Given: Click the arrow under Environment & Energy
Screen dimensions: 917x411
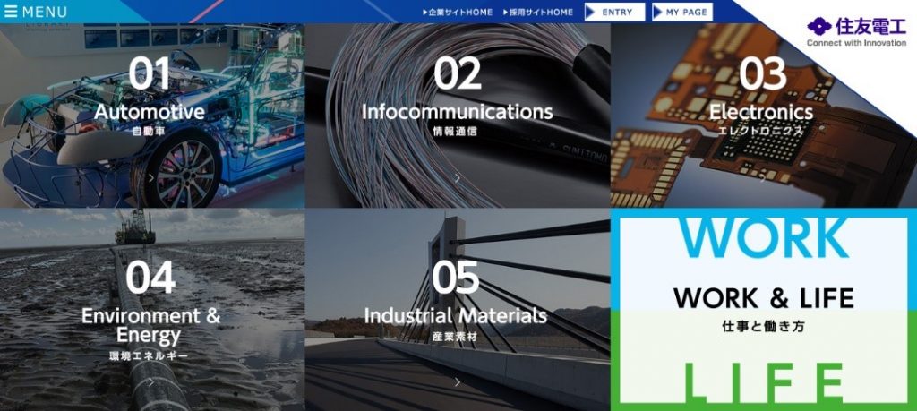Looking at the screenshot, I should pos(151,382).
